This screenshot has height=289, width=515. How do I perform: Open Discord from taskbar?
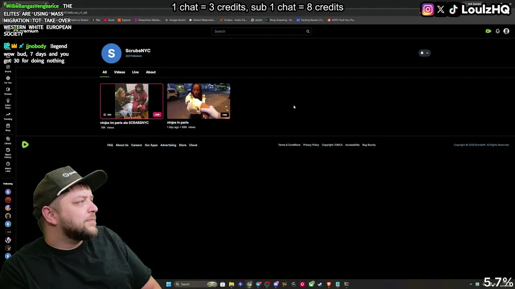[276, 284]
